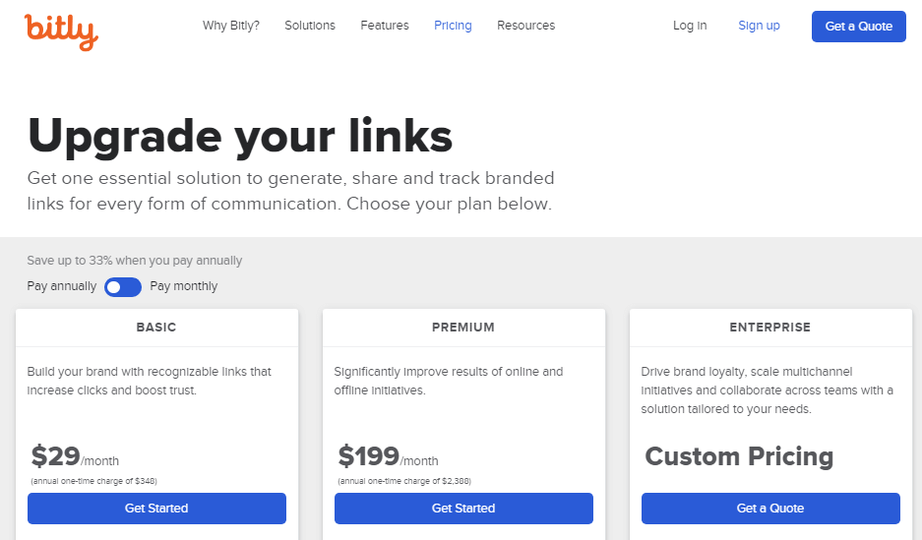Toggle the annual/monthly billing switch
This screenshot has width=922, height=540.
click(x=123, y=286)
